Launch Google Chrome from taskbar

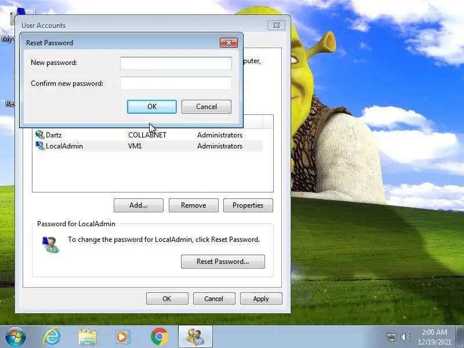[x=159, y=337]
